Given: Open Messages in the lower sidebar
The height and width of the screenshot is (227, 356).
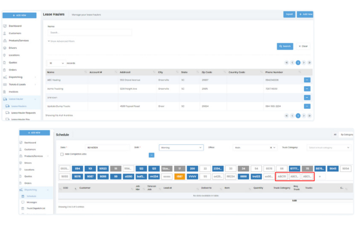Looking at the screenshot, I should coord(32,202).
